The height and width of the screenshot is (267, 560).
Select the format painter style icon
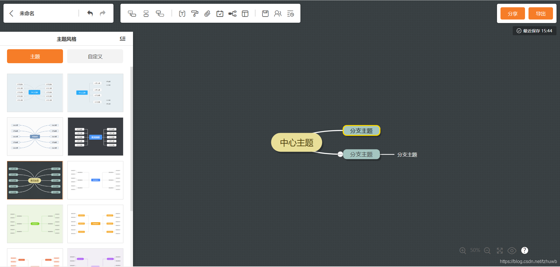[x=195, y=14]
